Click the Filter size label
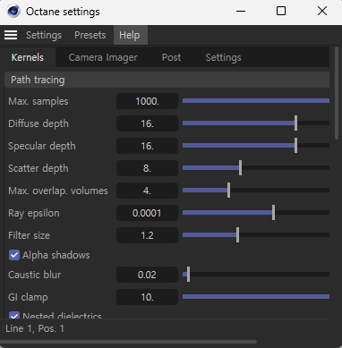Screen dimensions: 342x348 29,235
